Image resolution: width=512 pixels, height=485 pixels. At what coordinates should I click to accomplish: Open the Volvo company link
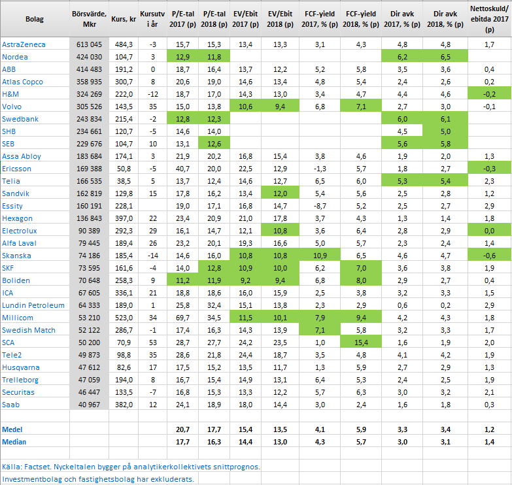tap(12, 107)
